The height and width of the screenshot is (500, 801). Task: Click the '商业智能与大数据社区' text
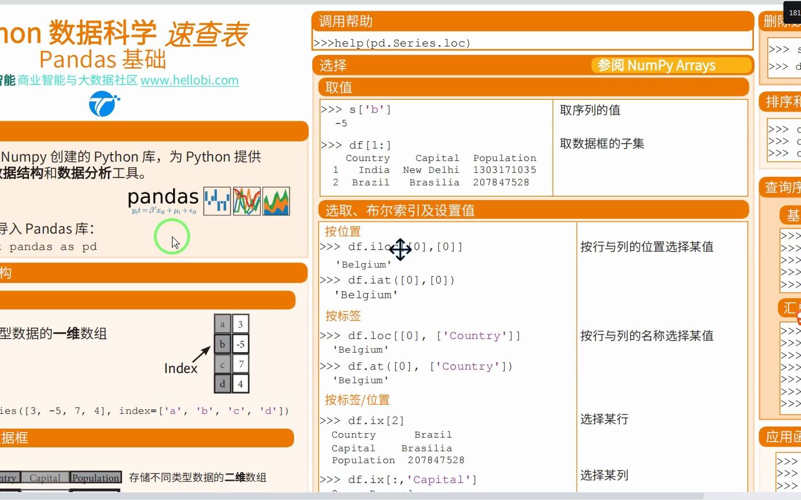click(x=77, y=80)
